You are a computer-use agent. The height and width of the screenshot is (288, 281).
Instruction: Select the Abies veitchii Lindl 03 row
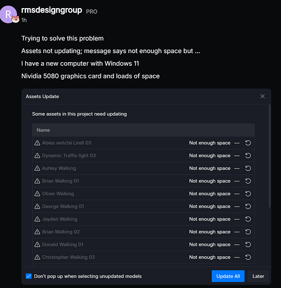(143, 143)
